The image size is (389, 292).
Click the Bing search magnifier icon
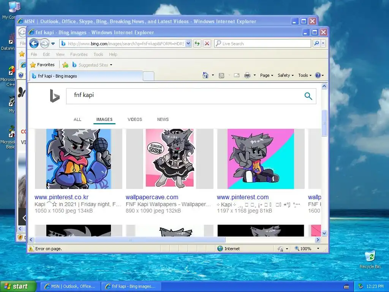pyautogui.click(x=308, y=96)
